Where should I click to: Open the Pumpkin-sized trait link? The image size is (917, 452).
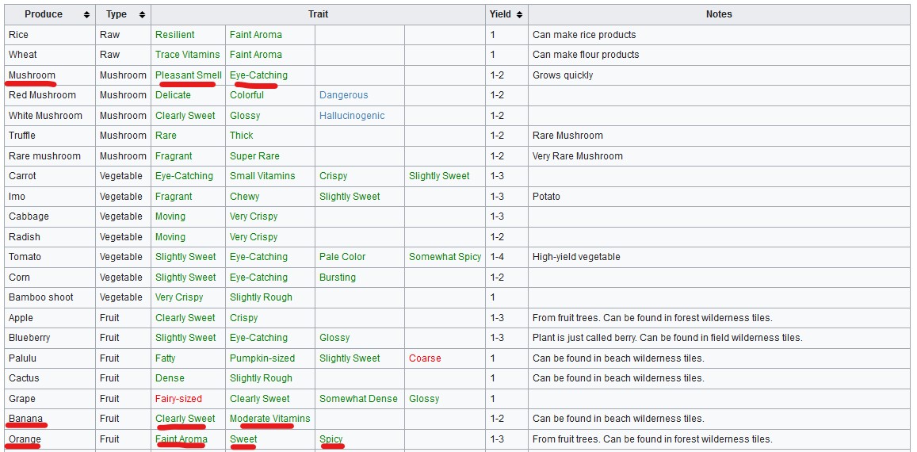pos(262,358)
